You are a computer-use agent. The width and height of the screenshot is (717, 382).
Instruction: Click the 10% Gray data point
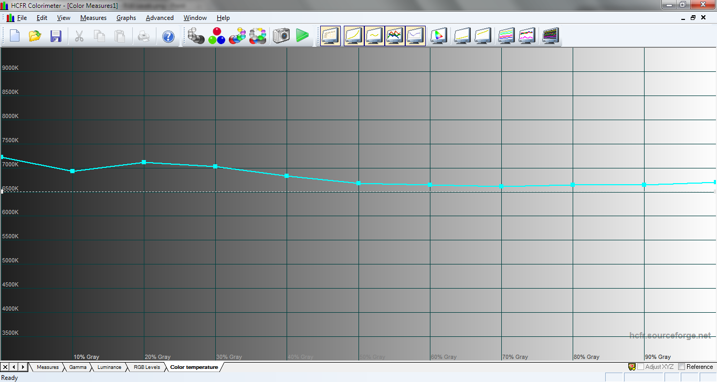click(x=72, y=171)
